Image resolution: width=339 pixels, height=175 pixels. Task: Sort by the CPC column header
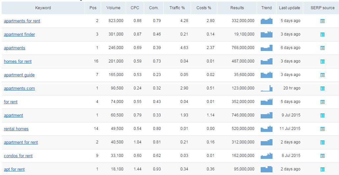coord(135,8)
